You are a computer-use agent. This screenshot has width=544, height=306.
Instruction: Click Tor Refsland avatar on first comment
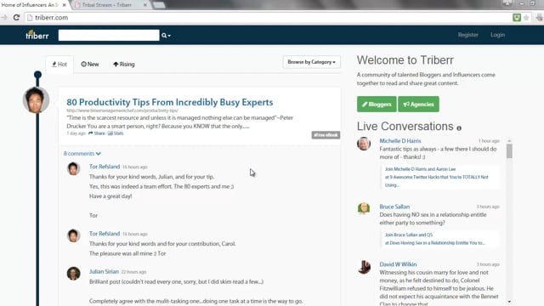[x=74, y=168]
